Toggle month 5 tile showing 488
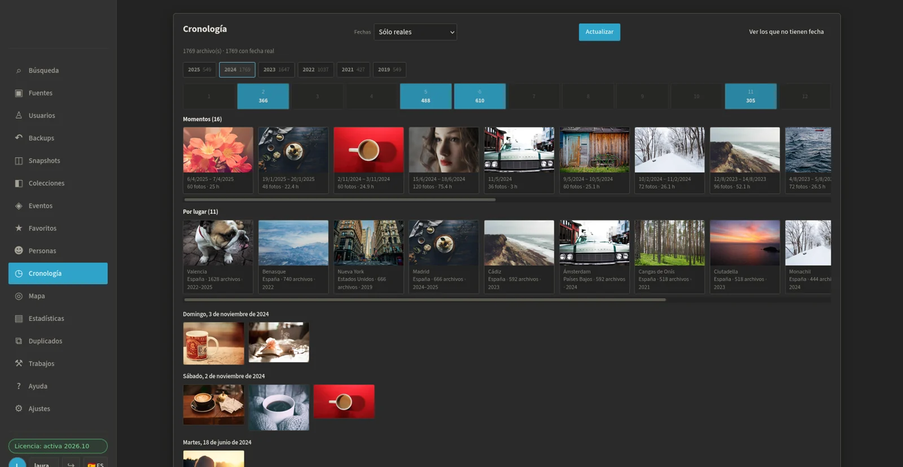Screen dimensions: 903x467 click(x=426, y=96)
